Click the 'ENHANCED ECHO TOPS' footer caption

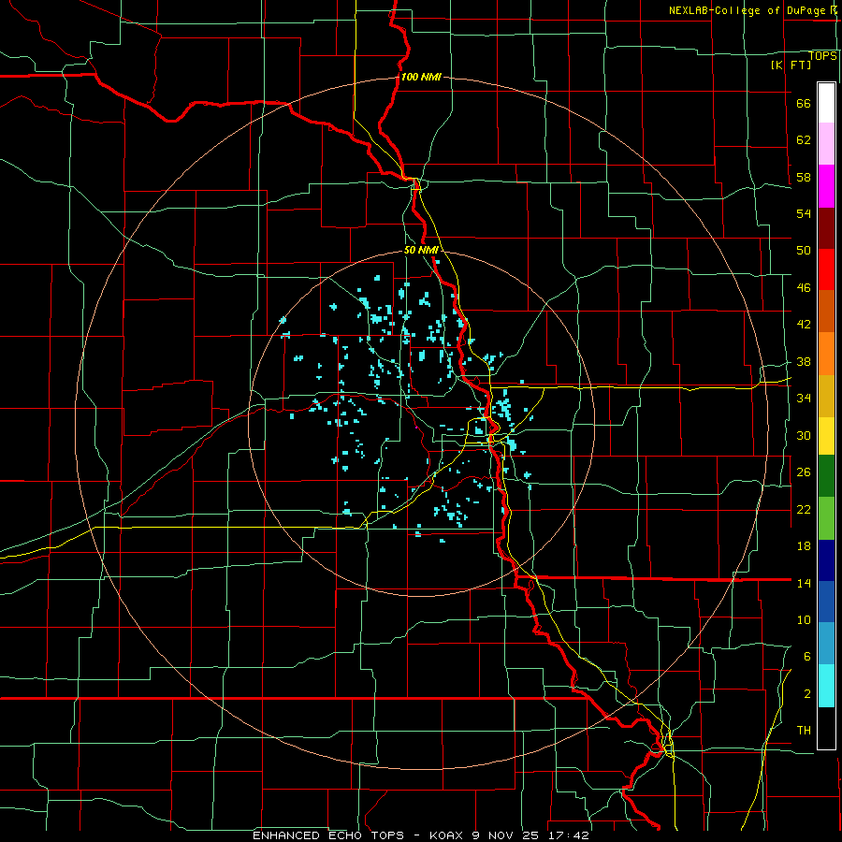328,835
